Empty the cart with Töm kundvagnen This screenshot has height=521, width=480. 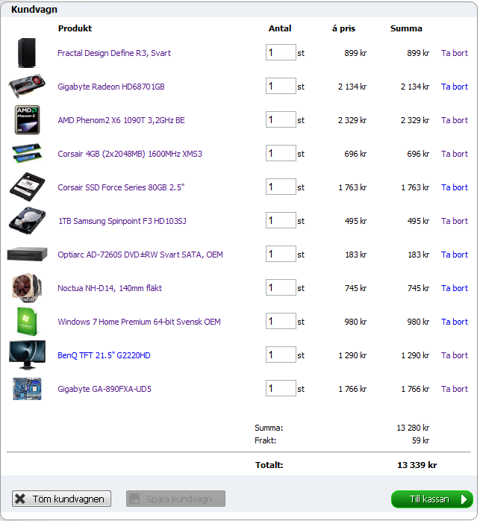click(62, 499)
